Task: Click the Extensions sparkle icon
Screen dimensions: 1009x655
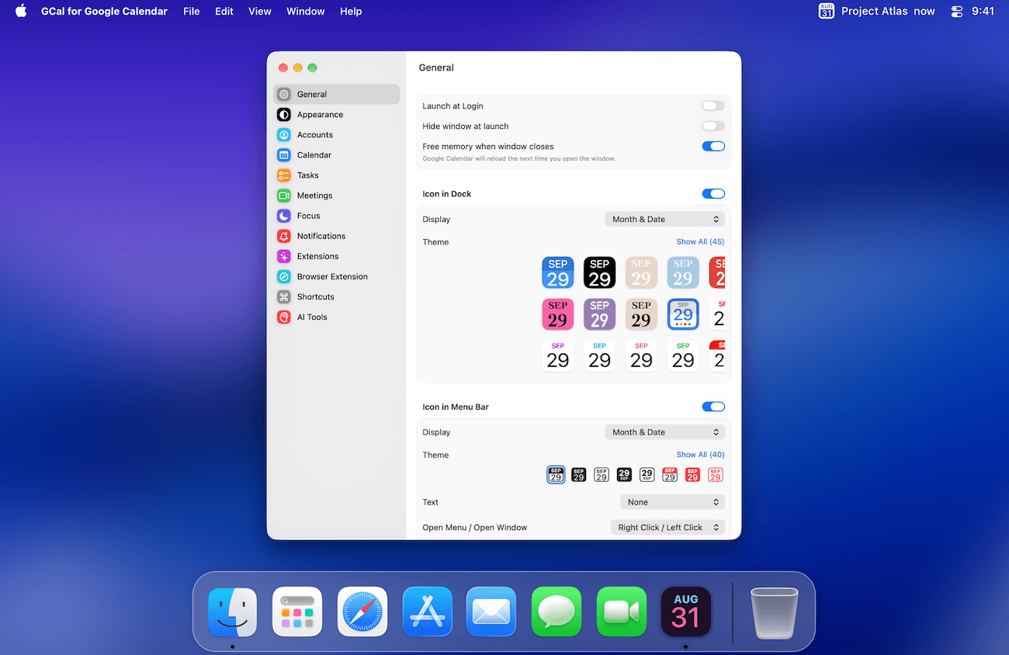Action: point(284,256)
